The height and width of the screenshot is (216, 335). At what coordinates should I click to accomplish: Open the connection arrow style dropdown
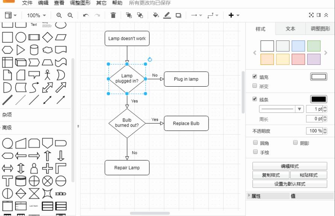[x=196, y=15]
